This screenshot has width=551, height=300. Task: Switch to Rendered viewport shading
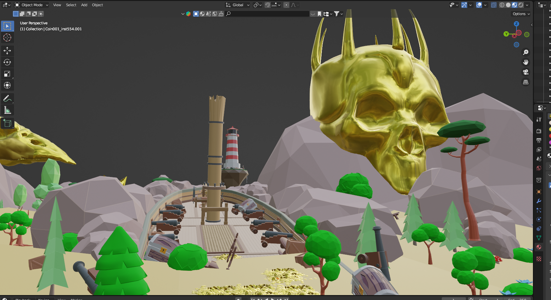click(x=521, y=5)
